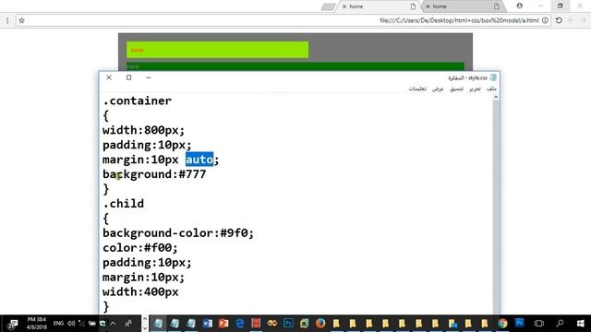Open the Chrome user profile icon
Viewport: 591px width, 332px height.
pos(519,6)
